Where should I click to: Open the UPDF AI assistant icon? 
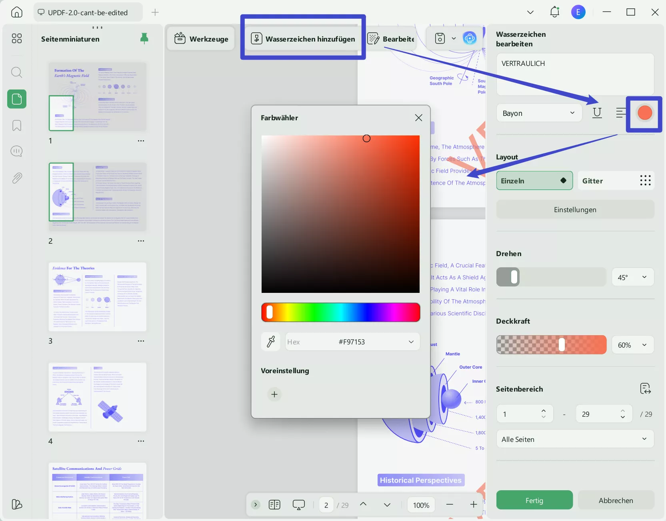pos(470,38)
